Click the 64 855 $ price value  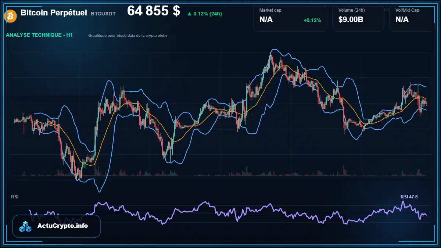(x=154, y=11)
